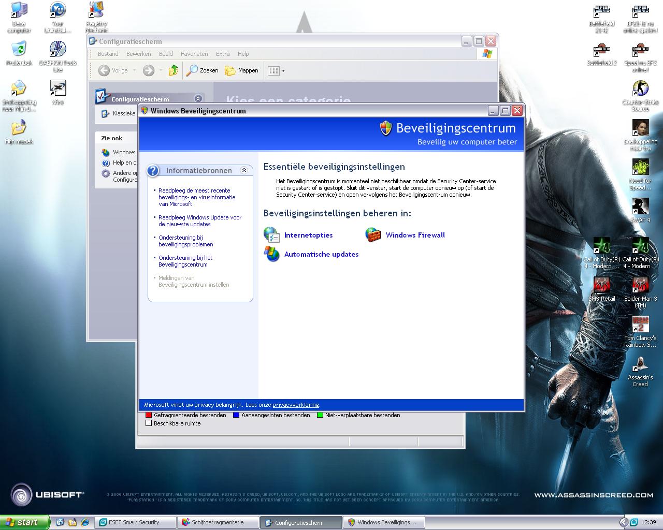Open the forward history dropdown arrow

pos(161,70)
